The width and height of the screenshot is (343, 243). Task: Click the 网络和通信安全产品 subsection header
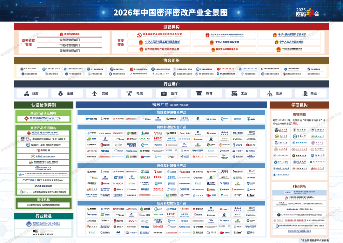[171, 127]
